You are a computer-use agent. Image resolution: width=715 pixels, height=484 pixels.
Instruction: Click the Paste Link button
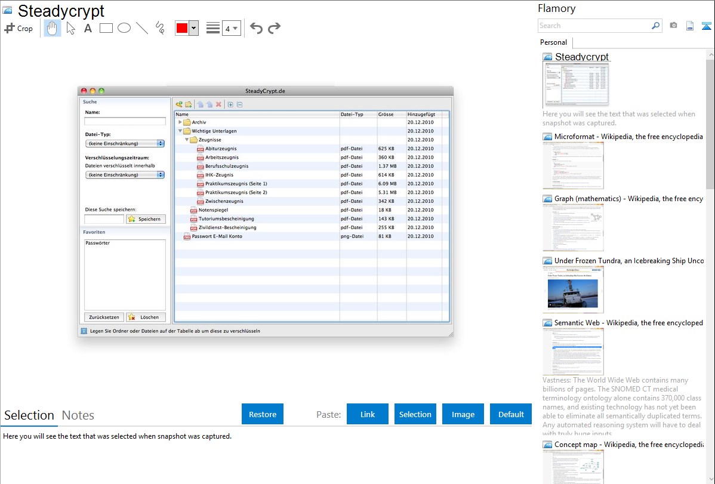click(x=368, y=414)
